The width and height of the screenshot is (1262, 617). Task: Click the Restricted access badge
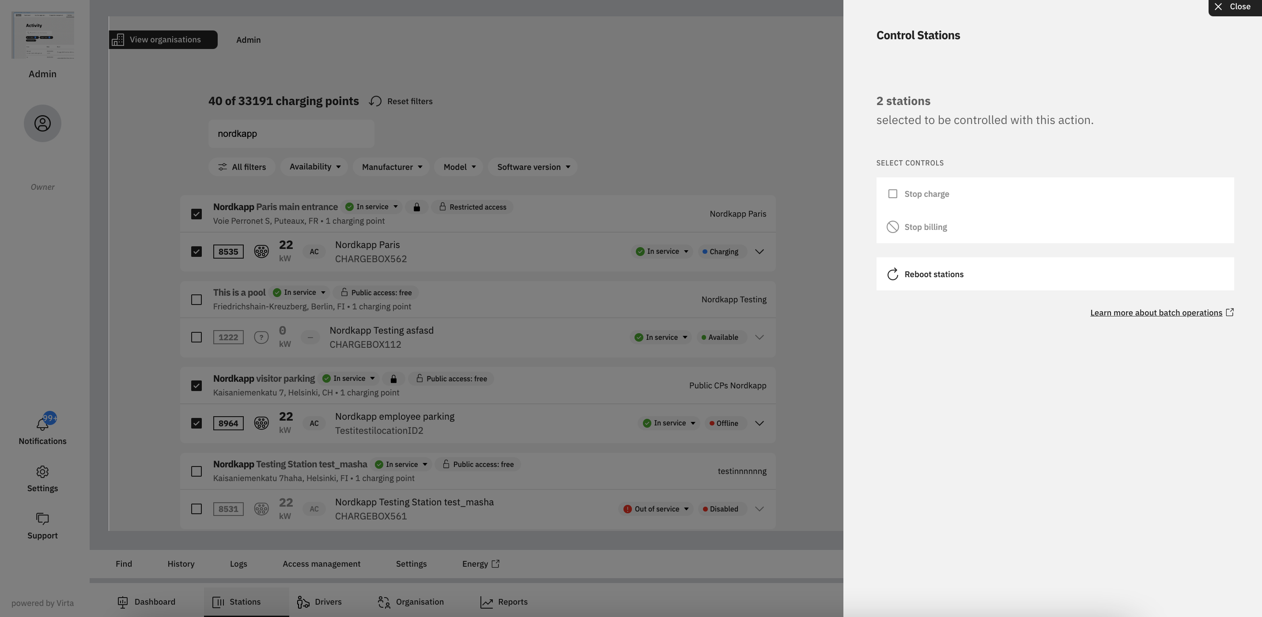pyautogui.click(x=472, y=207)
